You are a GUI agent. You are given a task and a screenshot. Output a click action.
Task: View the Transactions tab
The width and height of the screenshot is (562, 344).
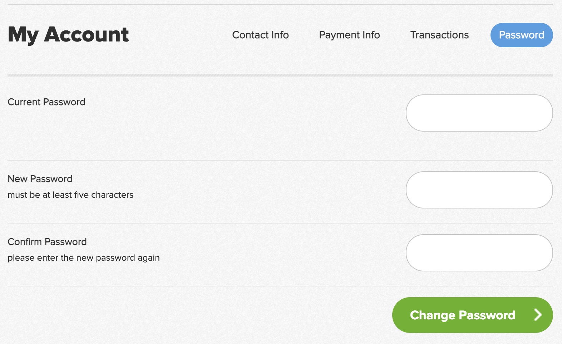click(439, 35)
